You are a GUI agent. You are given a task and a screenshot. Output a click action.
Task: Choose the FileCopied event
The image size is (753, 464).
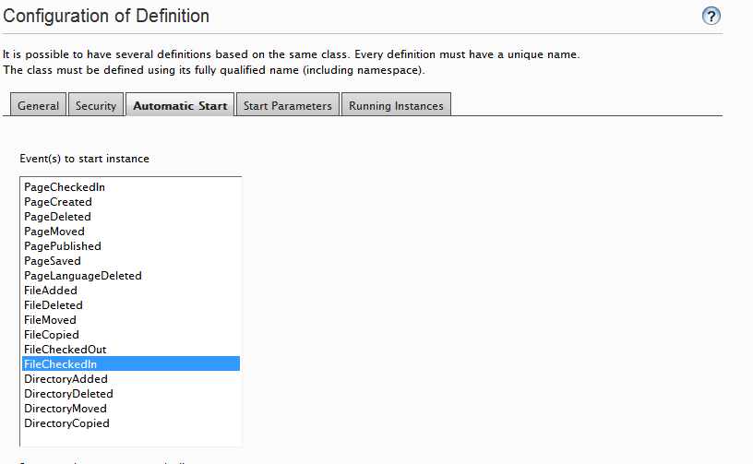(52, 335)
